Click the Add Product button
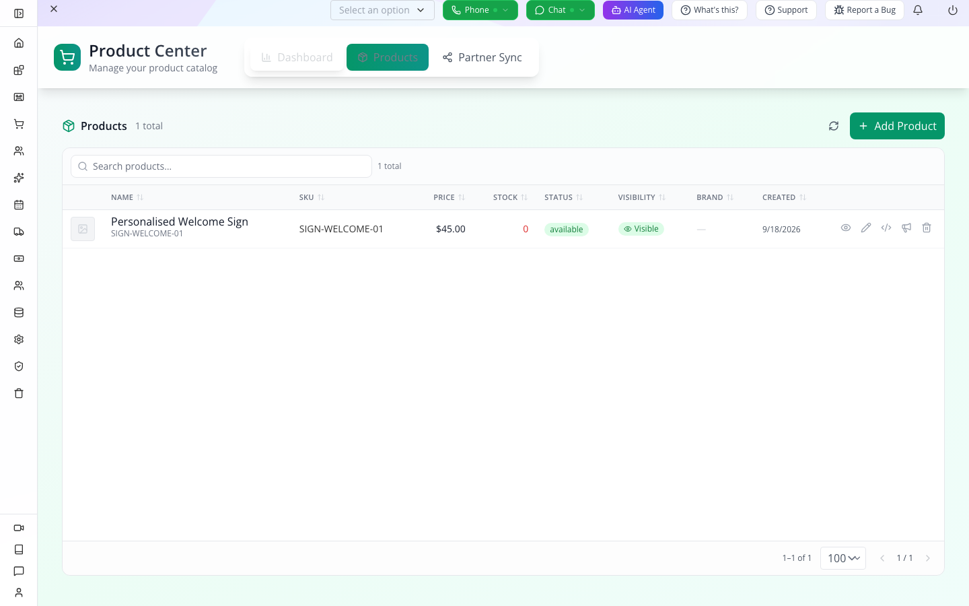 897,126
